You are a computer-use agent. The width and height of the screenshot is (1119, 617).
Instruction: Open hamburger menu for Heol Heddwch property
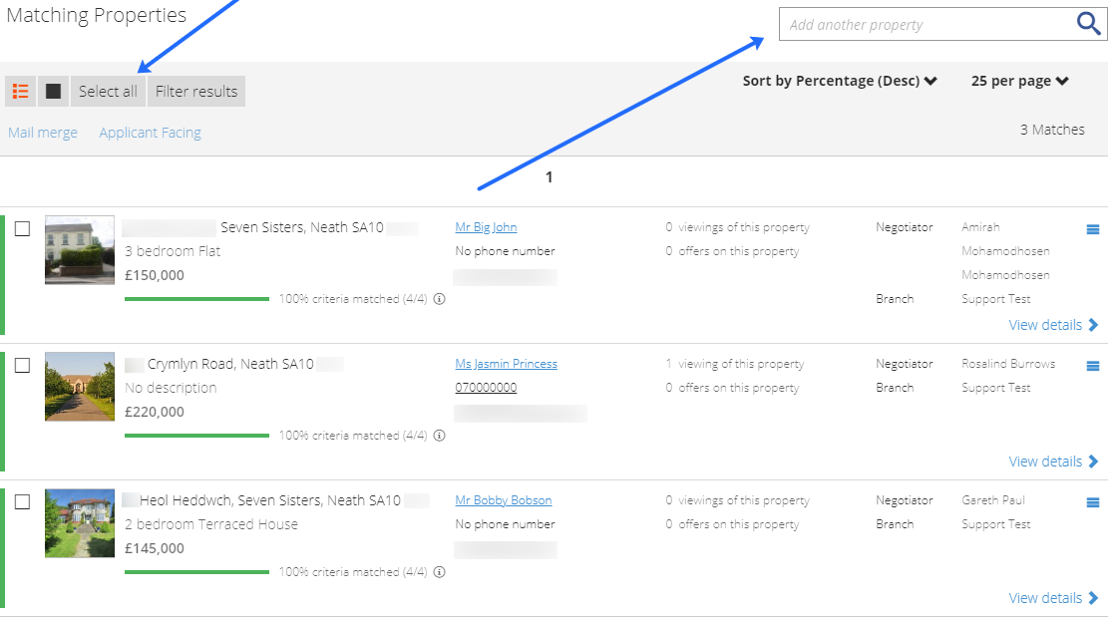click(1093, 503)
